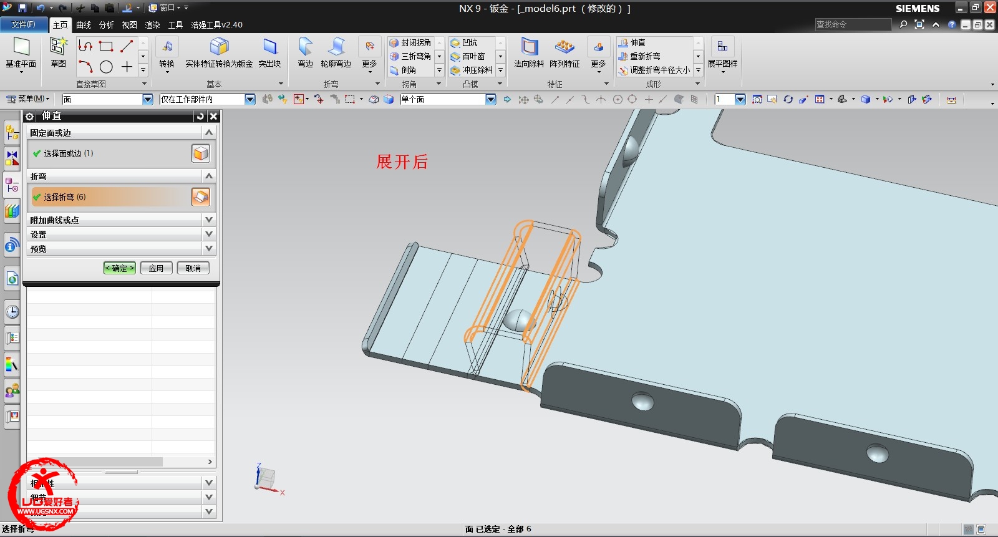Open the 窗口 window menu in title bar
998x537 pixels.
click(165, 8)
